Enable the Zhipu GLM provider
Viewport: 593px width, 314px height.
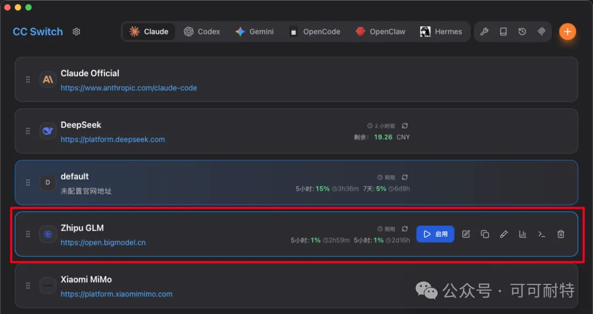pyautogui.click(x=435, y=234)
